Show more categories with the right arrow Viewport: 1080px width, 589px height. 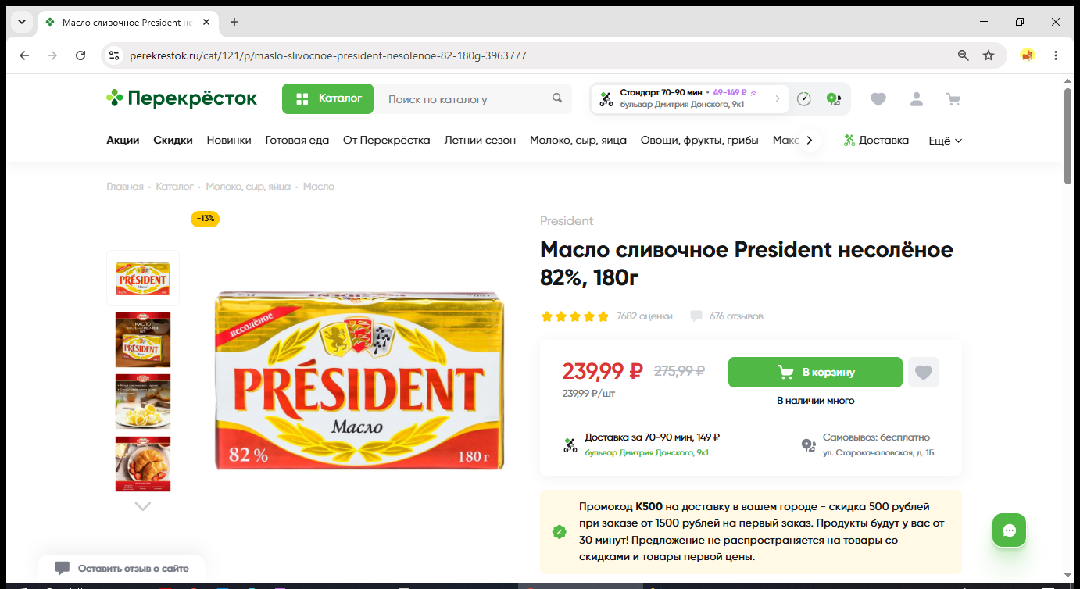click(810, 141)
